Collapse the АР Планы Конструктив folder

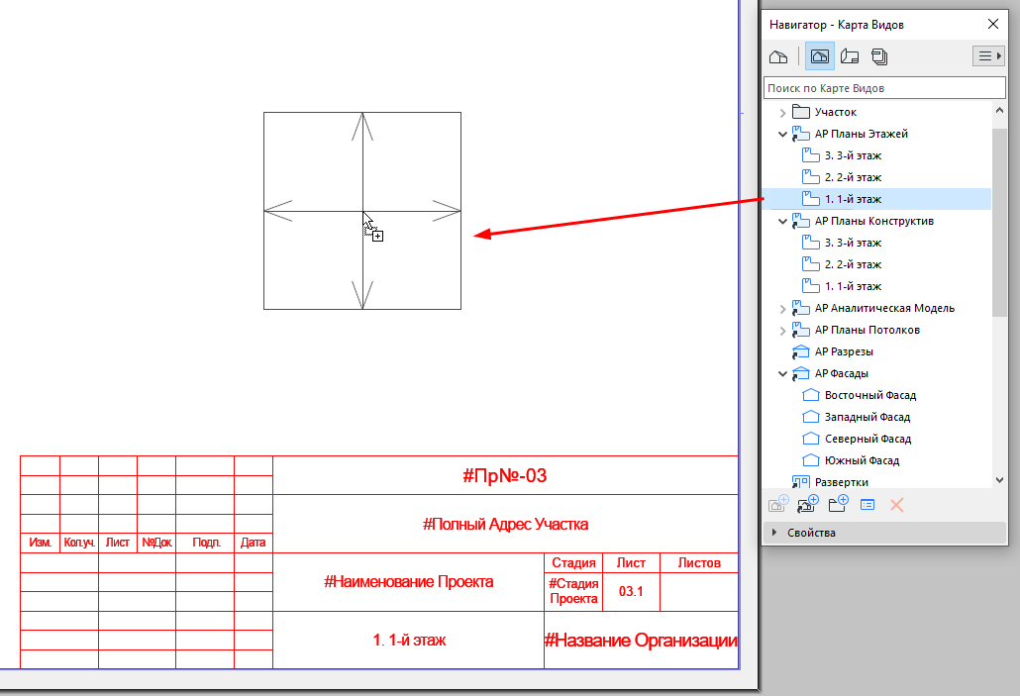782,221
